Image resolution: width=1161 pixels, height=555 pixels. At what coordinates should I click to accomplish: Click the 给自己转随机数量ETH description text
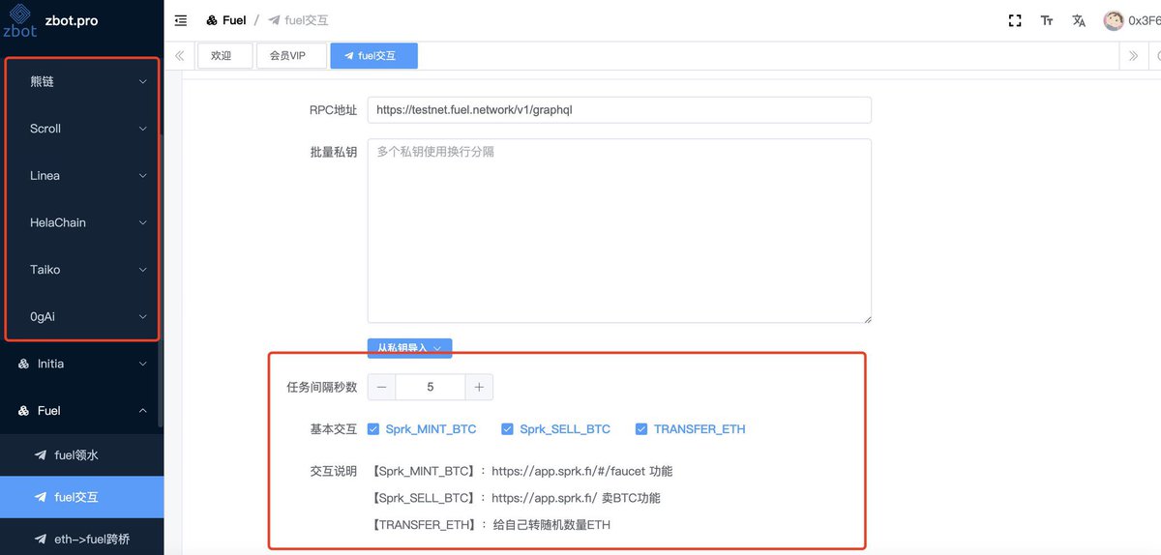pyautogui.click(x=551, y=525)
